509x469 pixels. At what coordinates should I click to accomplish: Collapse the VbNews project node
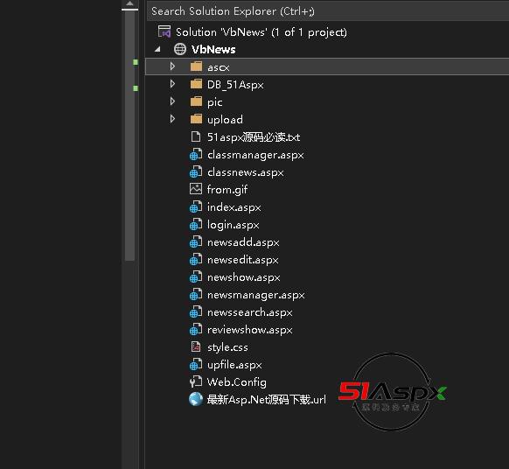click(157, 49)
